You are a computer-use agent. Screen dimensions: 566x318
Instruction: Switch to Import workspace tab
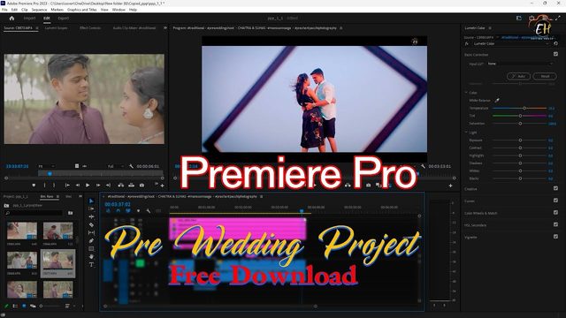click(x=29, y=18)
